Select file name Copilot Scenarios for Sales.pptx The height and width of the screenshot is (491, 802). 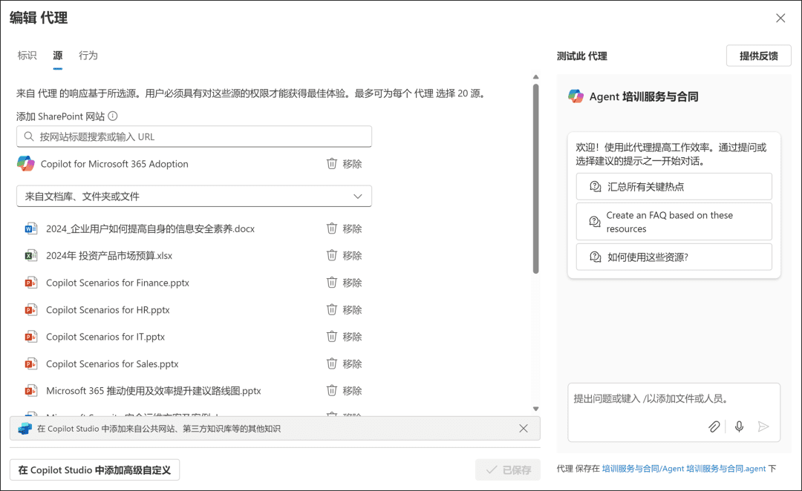pos(112,363)
